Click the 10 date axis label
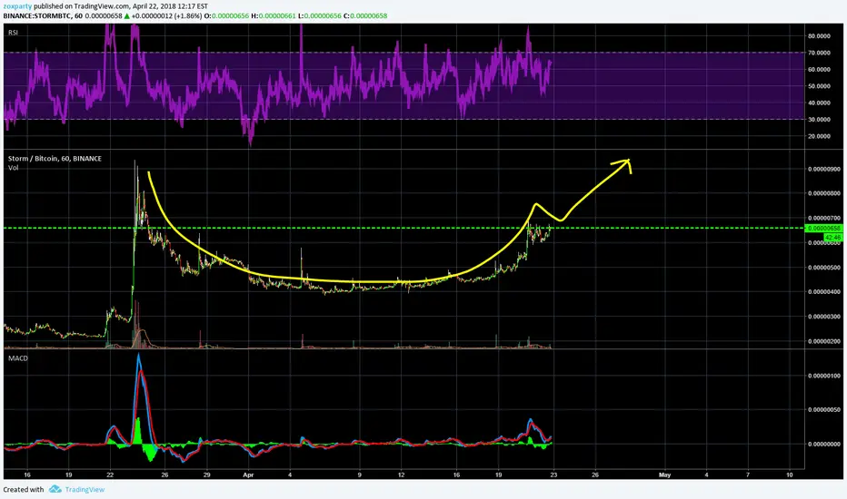This screenshot has width=847, height=499. click(789, 475)
